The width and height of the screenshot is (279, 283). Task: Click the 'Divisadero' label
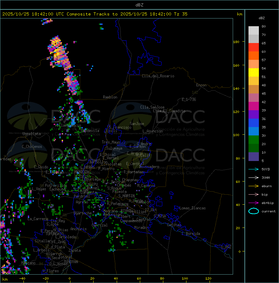[149, 167]
